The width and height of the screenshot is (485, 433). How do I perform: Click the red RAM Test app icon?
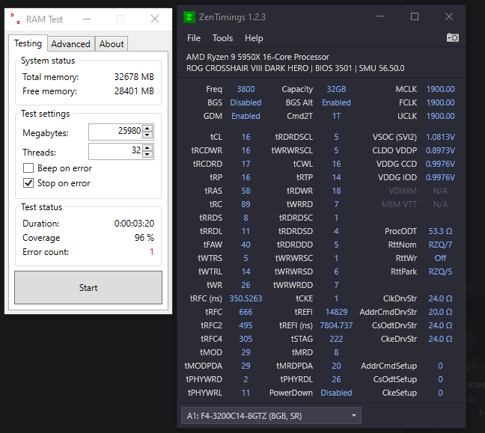[16, 19]
